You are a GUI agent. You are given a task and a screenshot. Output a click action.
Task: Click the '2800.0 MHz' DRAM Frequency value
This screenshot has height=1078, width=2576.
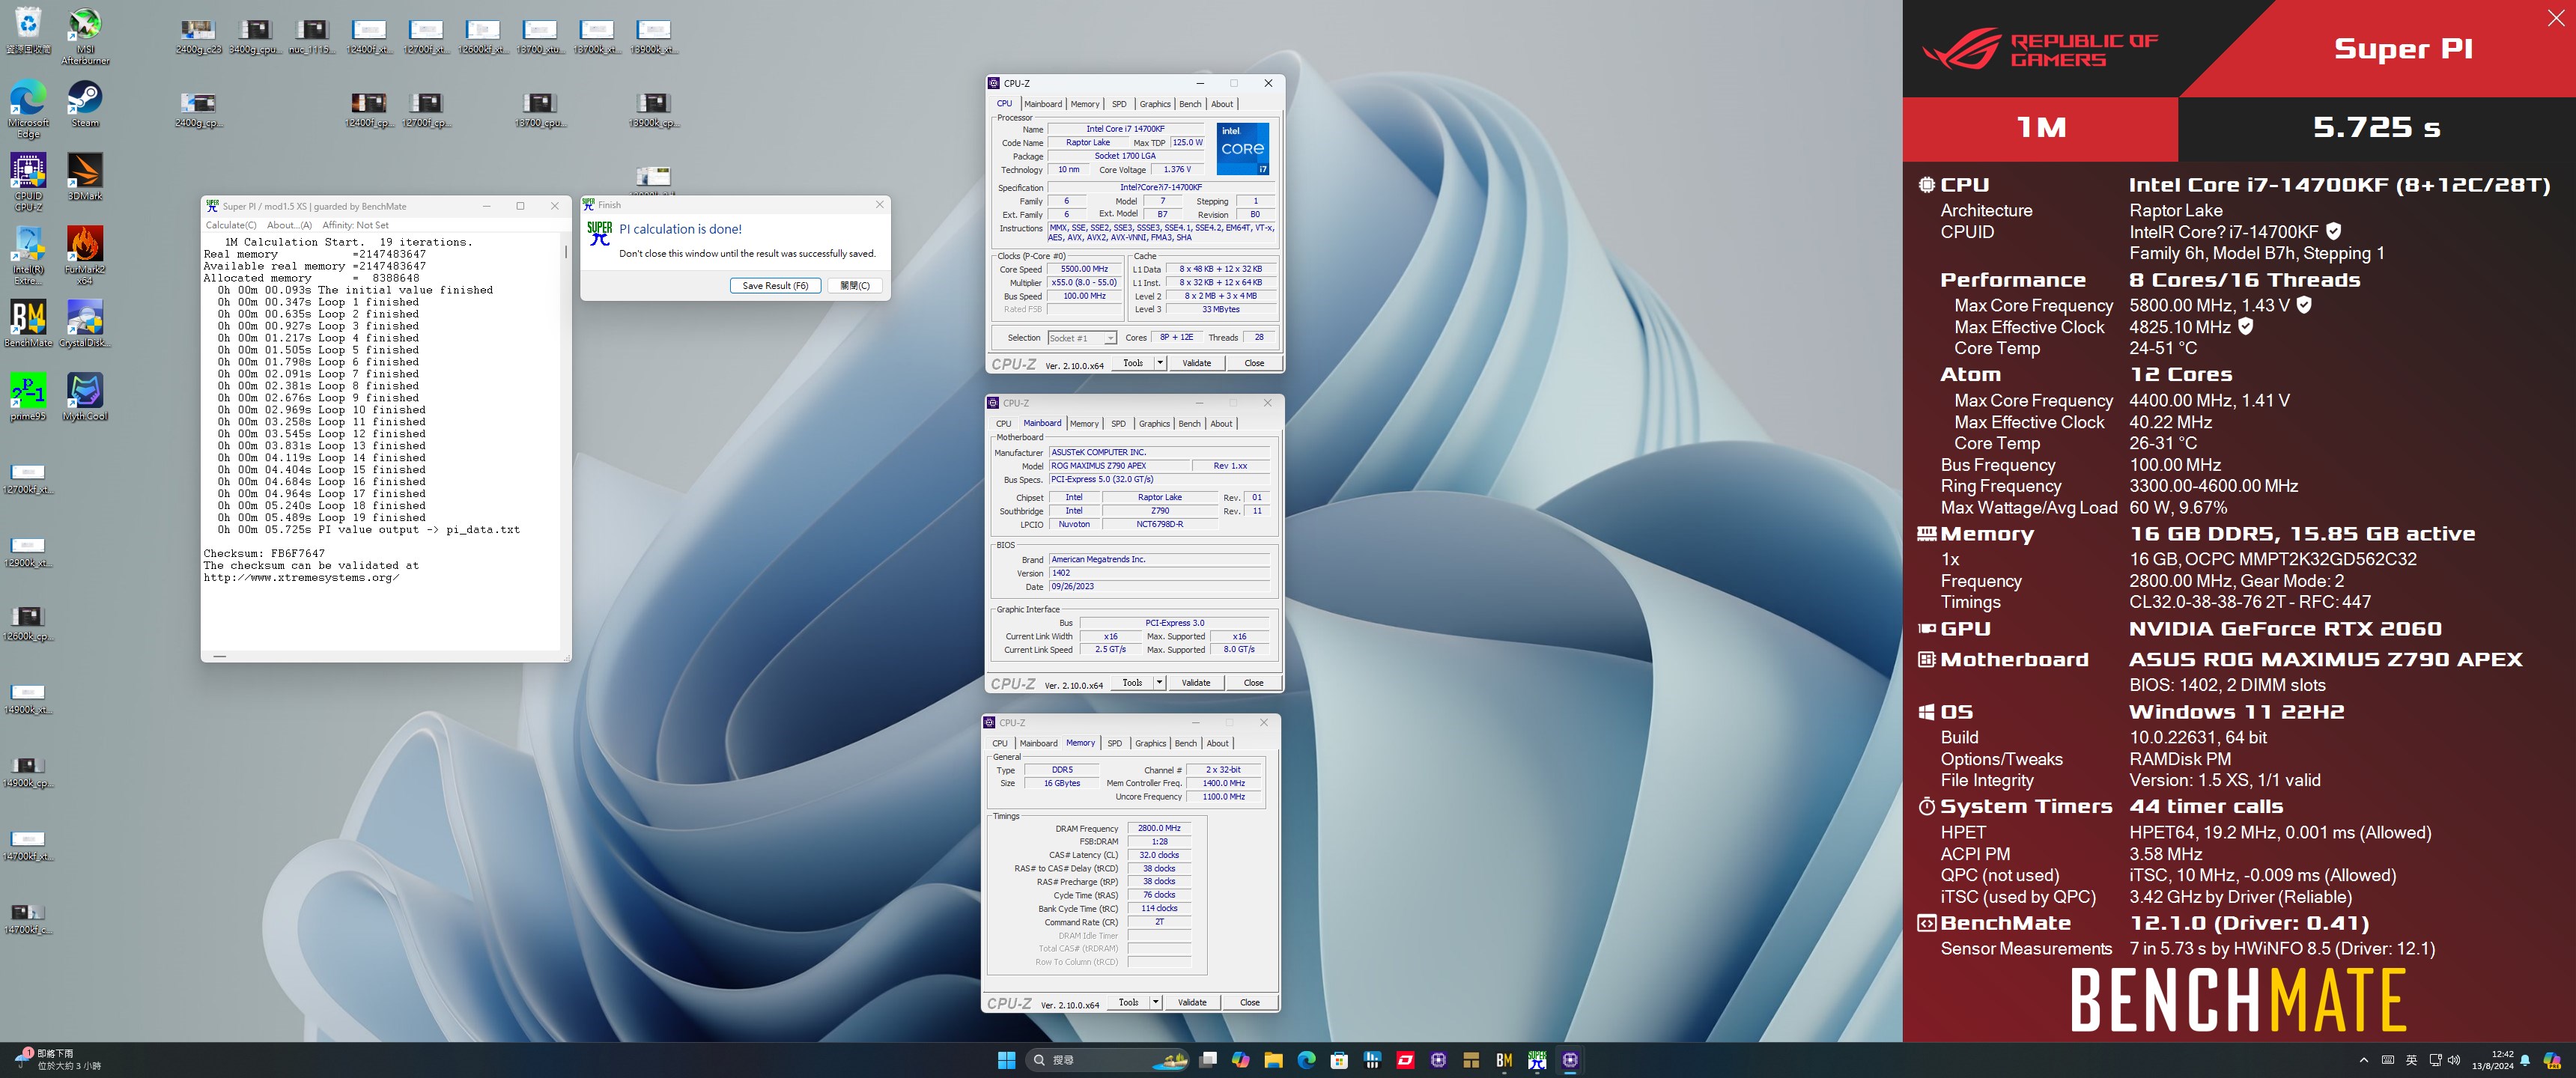tap(1159, 828)
